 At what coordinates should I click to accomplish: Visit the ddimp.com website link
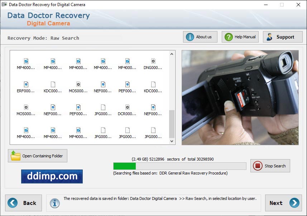(x=52, y=176)
